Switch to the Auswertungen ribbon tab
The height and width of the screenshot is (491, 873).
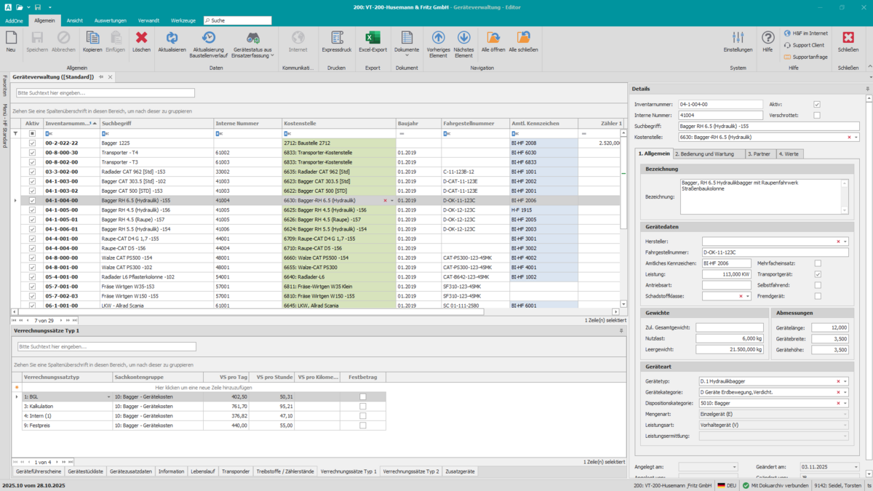coord(111,20)
